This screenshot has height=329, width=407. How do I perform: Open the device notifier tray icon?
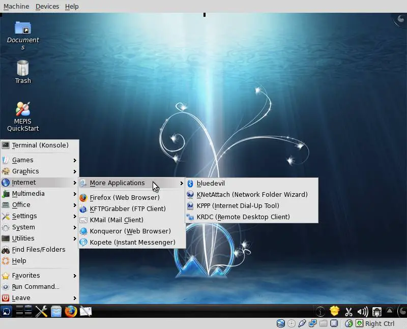(376, 311)
